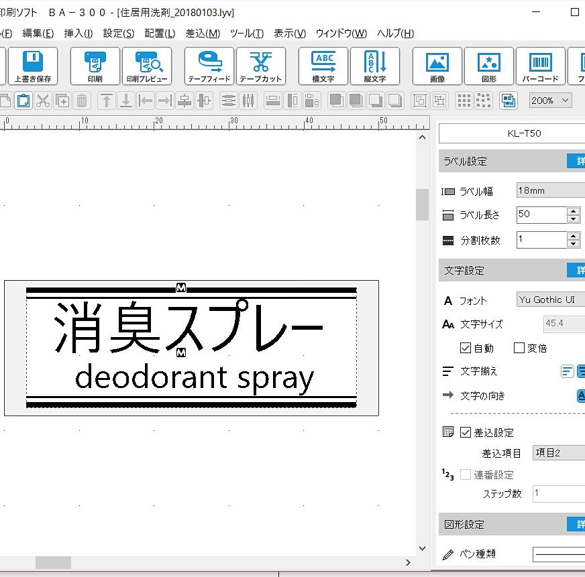Open the 編集(E) menu

tap(38, 34)
